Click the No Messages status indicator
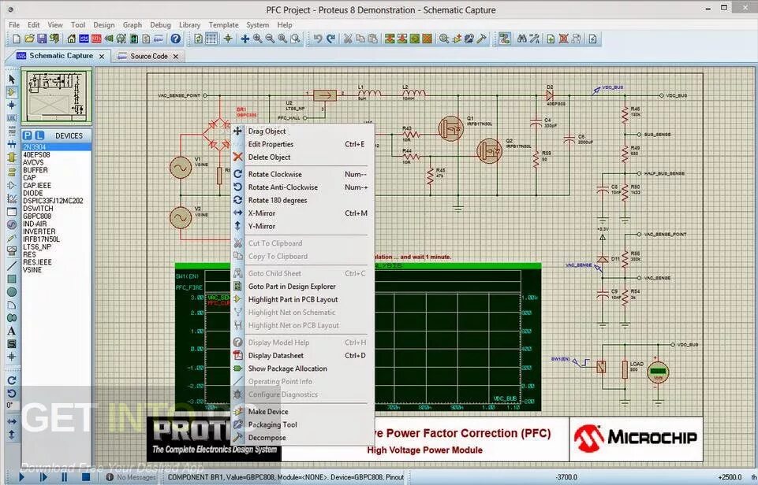Screen dimensions: 758x485 pos(132,477)
